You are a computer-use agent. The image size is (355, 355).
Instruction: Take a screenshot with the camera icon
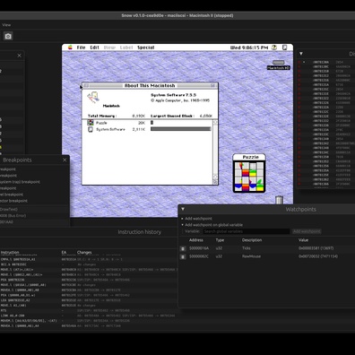[8, 36]
